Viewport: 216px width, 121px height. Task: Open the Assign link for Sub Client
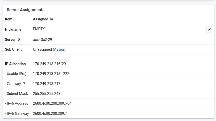click(x=59, y=49)
